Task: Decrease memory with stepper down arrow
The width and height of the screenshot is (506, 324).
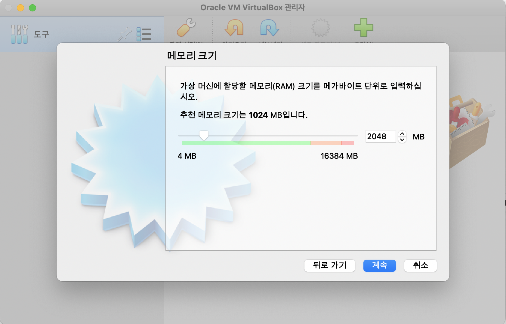Action: click(402, 140)
